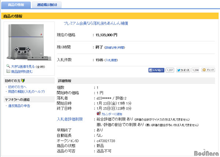Viewport: 220px width, 157px height.
Task: Click the mixi チェック button
Action: (208, 70)
